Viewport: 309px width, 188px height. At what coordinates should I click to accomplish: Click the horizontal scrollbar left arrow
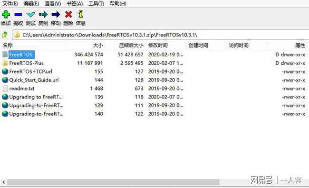click(x=3, y=182)
